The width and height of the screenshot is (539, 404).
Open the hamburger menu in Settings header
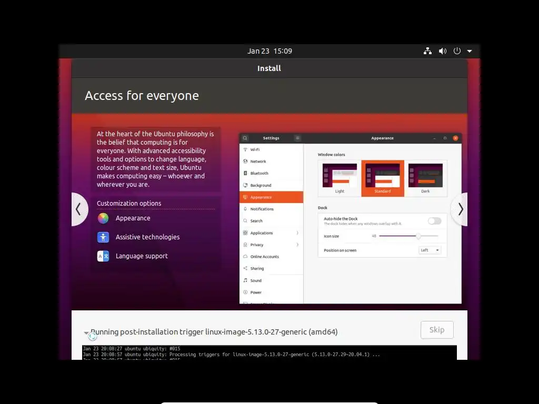[x=297, y=138]
